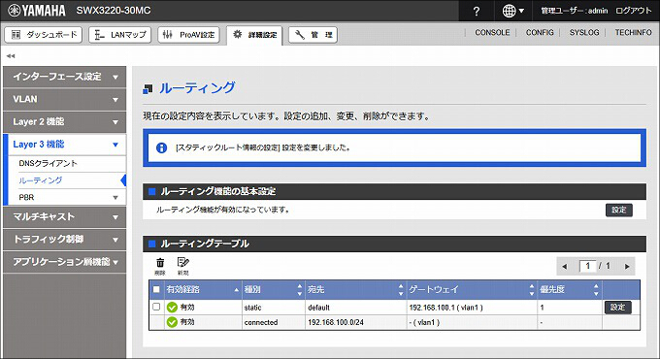660x359 pixels.
Task: Click green check icon of connected route
Action: tap(172, 322)
